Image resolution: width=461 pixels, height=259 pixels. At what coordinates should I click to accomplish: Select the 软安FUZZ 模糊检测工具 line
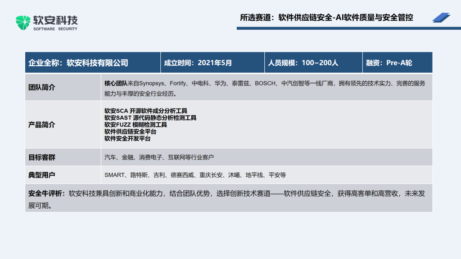click(136, 125)
